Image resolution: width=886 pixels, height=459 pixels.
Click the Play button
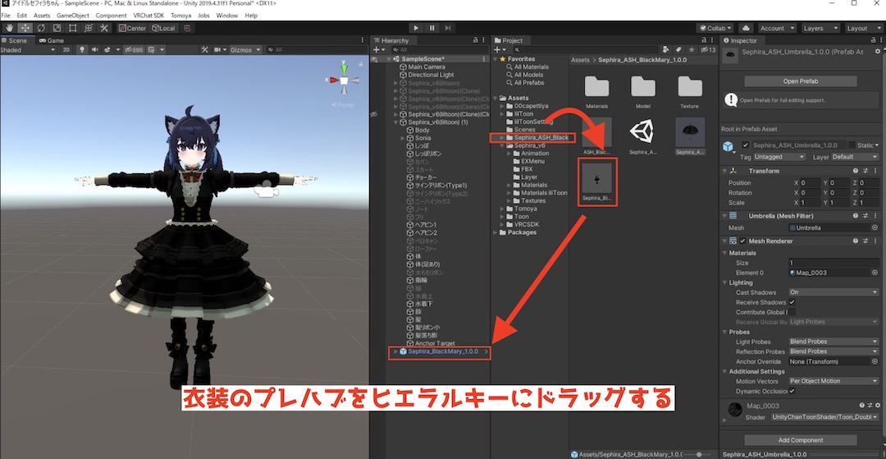tap(416, 28)
